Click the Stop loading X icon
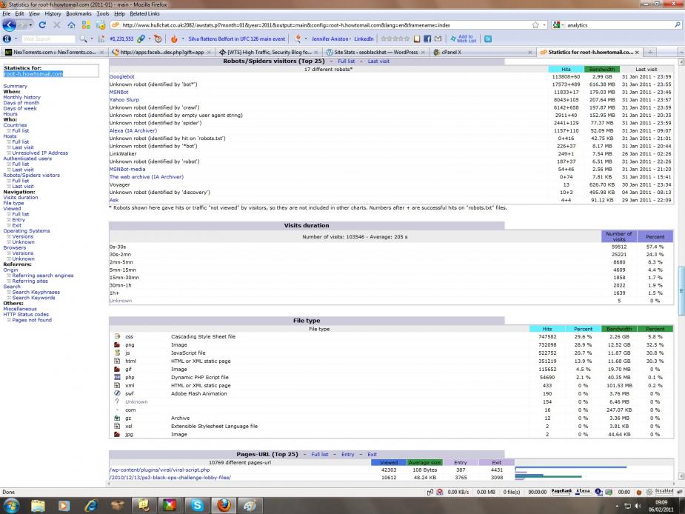Image resolution: width=685 pixels, height=514 pixels. [57, 25]
